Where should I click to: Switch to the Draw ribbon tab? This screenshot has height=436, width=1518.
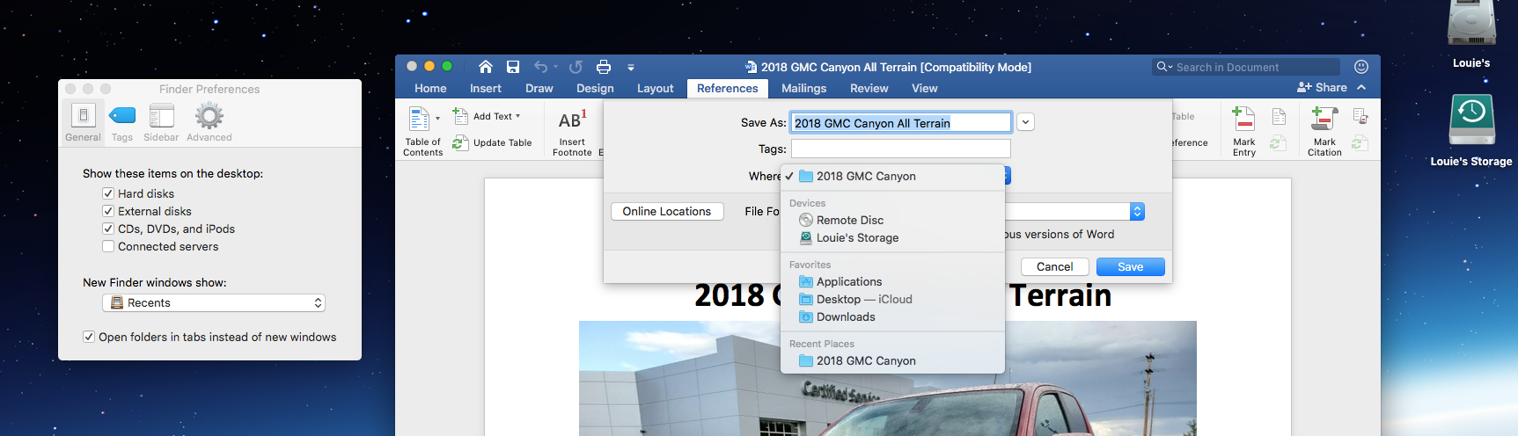(x=539, y=88)
